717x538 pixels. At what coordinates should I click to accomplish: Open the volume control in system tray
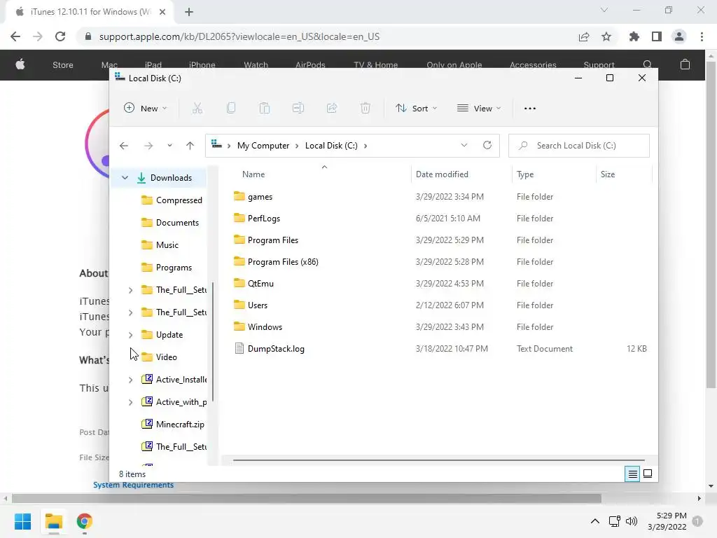632,521
